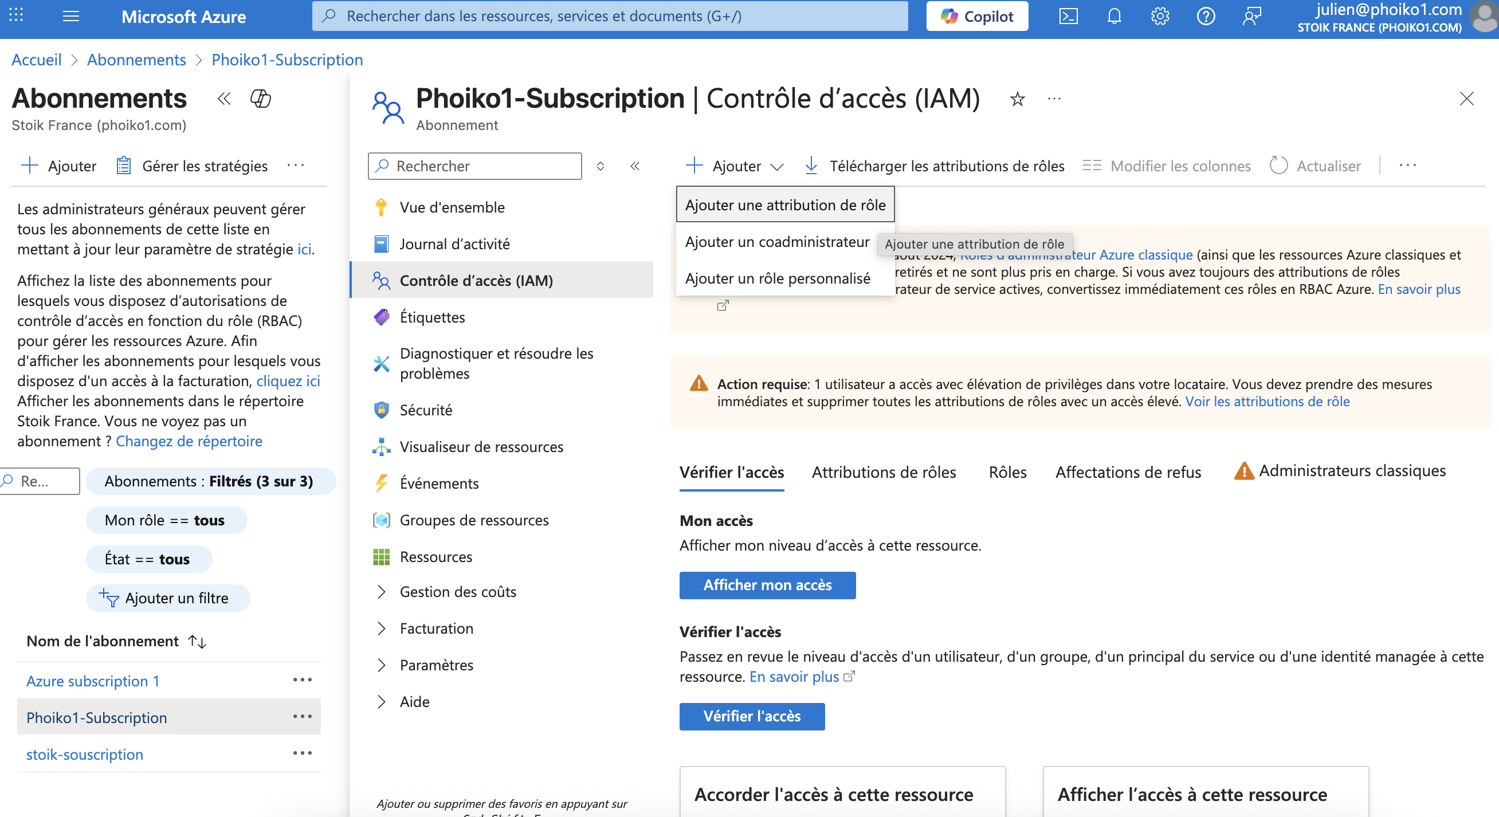Image resolution: width=1499 pixels, height=817 pixels.
Task: Switch to Attributions de rôles tab
Action: [x=884, y=473]
